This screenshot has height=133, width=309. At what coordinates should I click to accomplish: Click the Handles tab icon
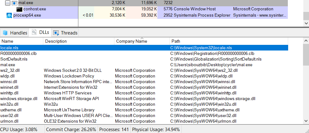pos(5,33)
